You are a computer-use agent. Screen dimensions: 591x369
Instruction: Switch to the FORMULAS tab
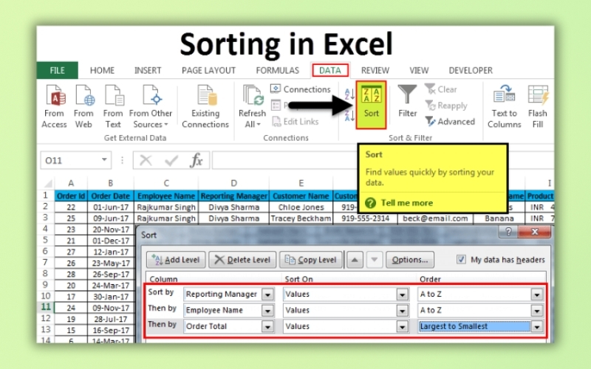[x=278, y=70]
